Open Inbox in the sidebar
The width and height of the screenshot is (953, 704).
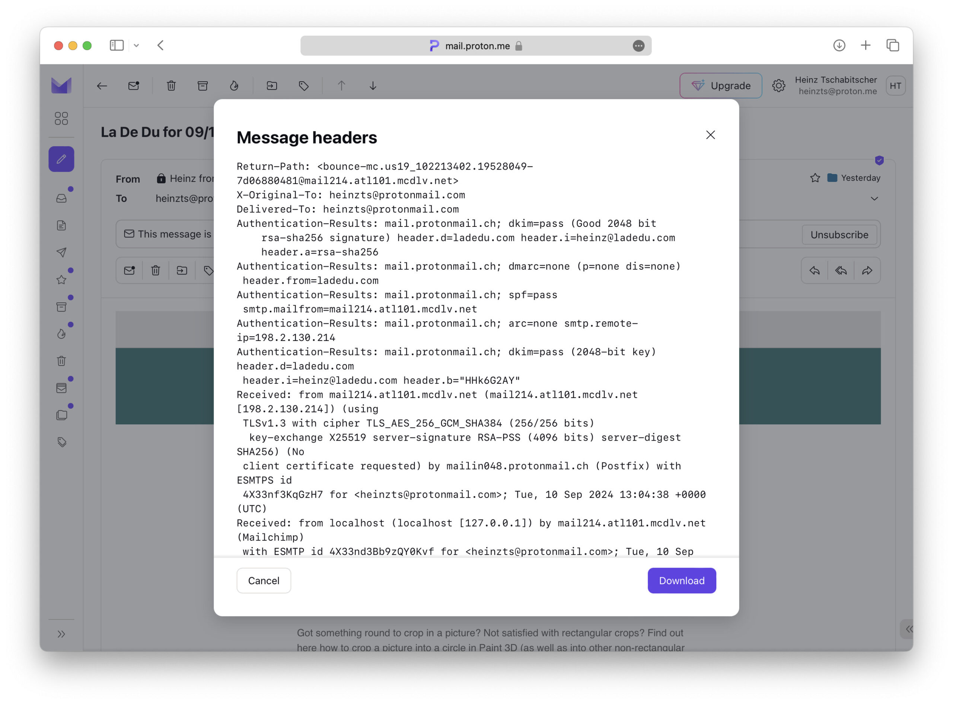61,198
